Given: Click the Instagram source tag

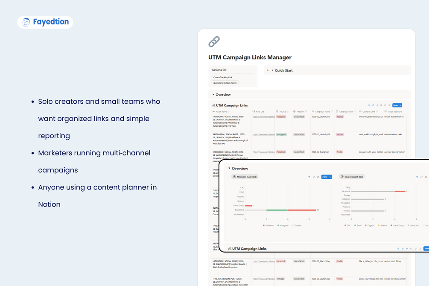Looking at the screenshot, I should [x=281, y=134].
